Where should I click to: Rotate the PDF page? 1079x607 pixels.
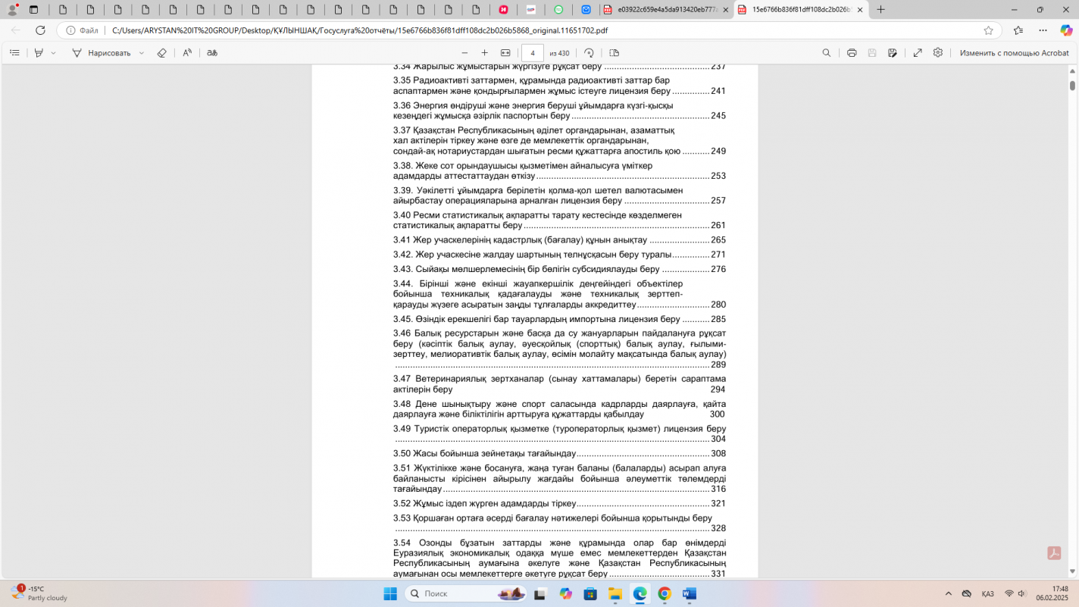[589, 53]
